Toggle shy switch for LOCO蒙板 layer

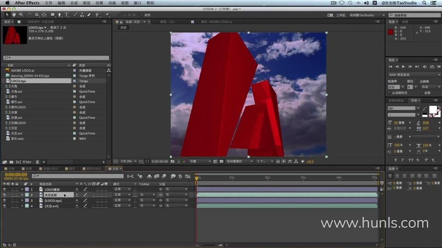[x=77, y=189]
